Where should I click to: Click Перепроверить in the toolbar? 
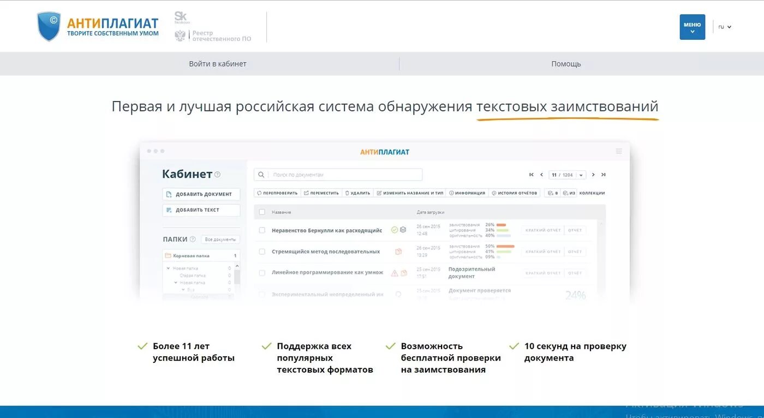(277, 193)
